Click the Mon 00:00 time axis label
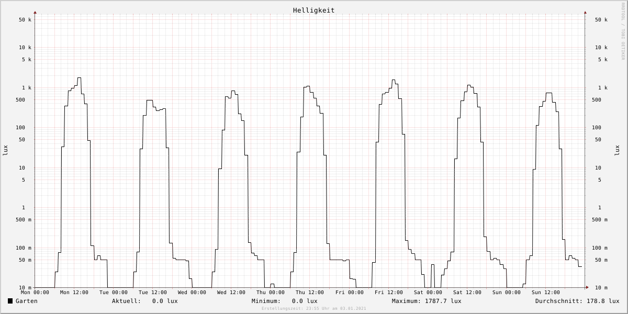Image resolution: width=628 pixels, height=314 pixels. pyautogui.click(x=35, y=293)
